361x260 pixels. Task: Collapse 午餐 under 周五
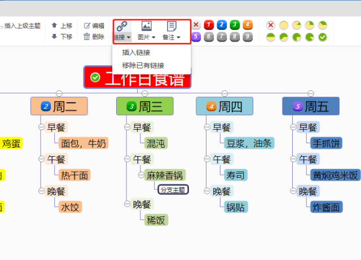click(293, 159)
